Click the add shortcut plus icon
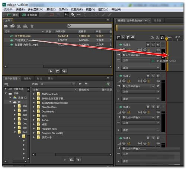The width and height of the screenshot is (186, 169). [x=86, y=84]
